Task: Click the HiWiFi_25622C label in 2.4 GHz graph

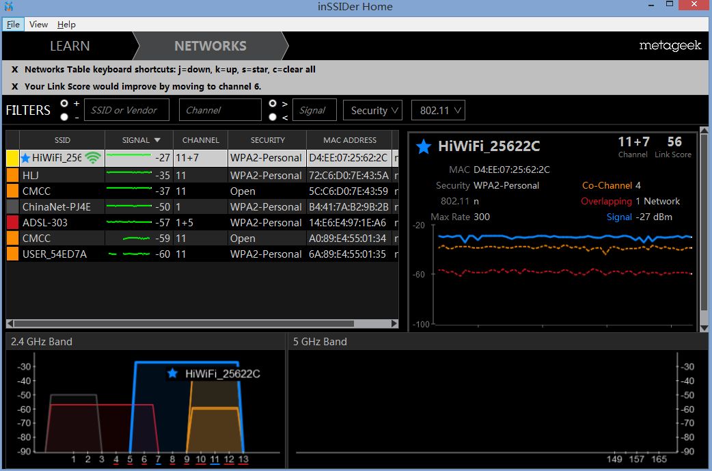Action: 223,374
